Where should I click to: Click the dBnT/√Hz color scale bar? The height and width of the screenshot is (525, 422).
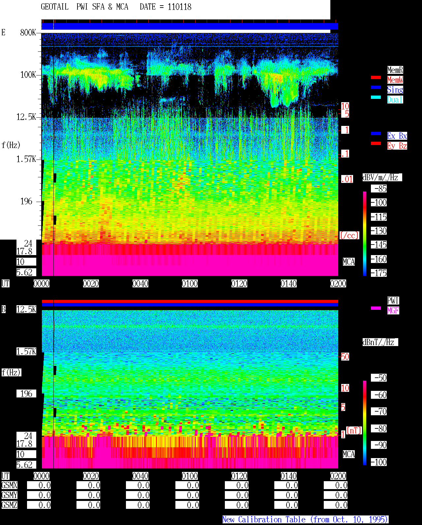(x=365, y=423)
